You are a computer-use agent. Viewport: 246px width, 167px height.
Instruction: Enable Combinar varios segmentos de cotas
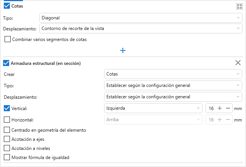7,39
